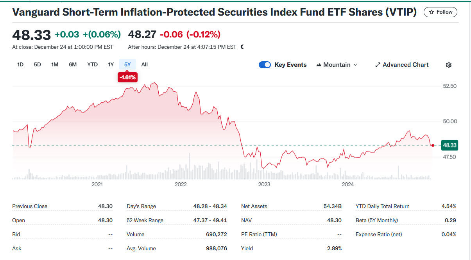Click the red endpoint dot on chart

pos(433,145)
